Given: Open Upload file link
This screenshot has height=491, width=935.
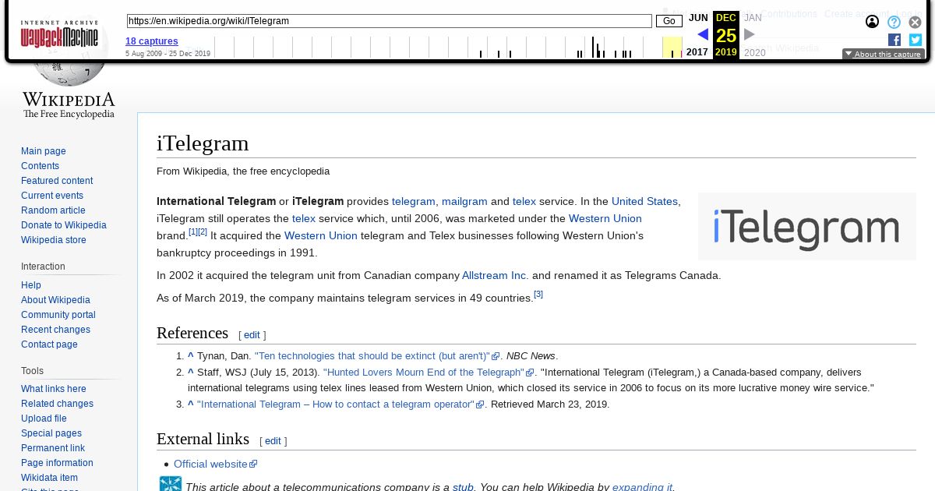Looking at the screenshot, I should click(44, 419).
